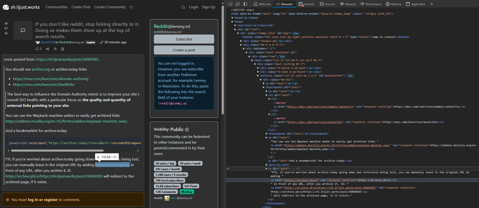Open Communities in the navbar
The width and height of the screenshot is (479, 208).
tap(57, 7)
